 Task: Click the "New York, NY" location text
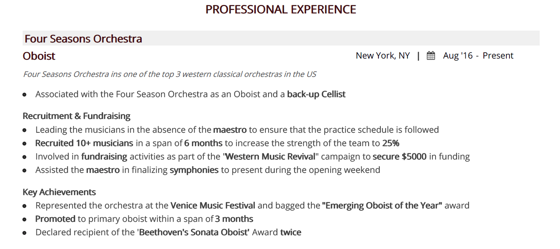tap(383, 56)
